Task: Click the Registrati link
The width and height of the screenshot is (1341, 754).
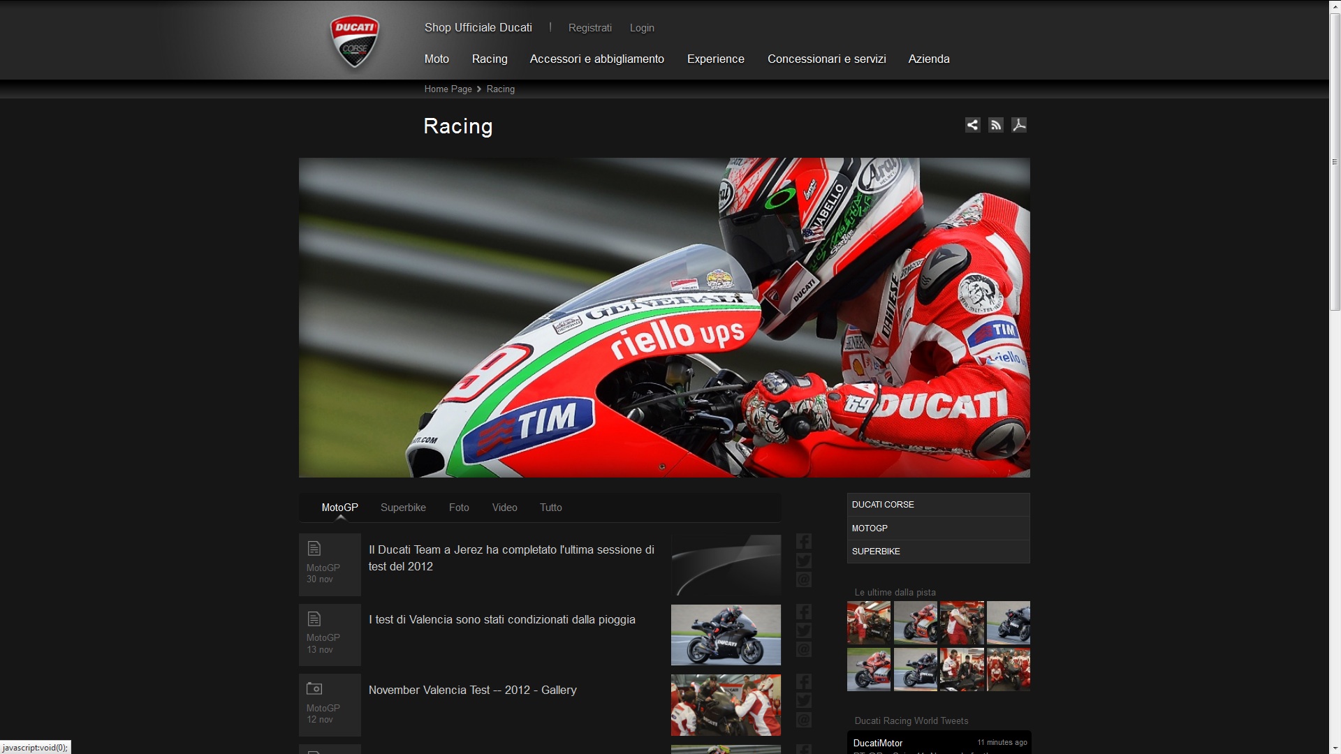Action: pos(589,28)
